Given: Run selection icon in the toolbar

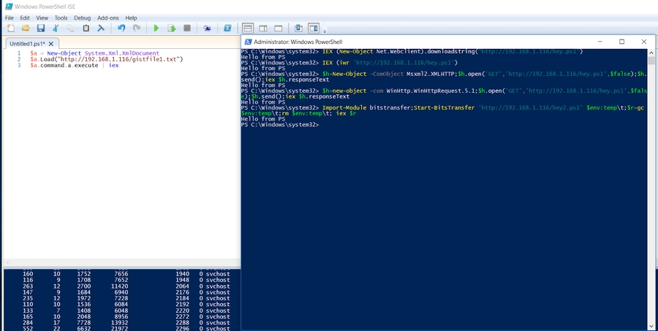Looking at the screenshot, I should [171, 28].
